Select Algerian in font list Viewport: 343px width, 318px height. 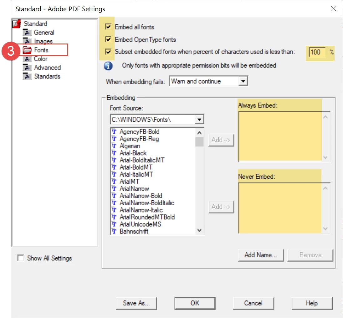click(x=130, y=146)
